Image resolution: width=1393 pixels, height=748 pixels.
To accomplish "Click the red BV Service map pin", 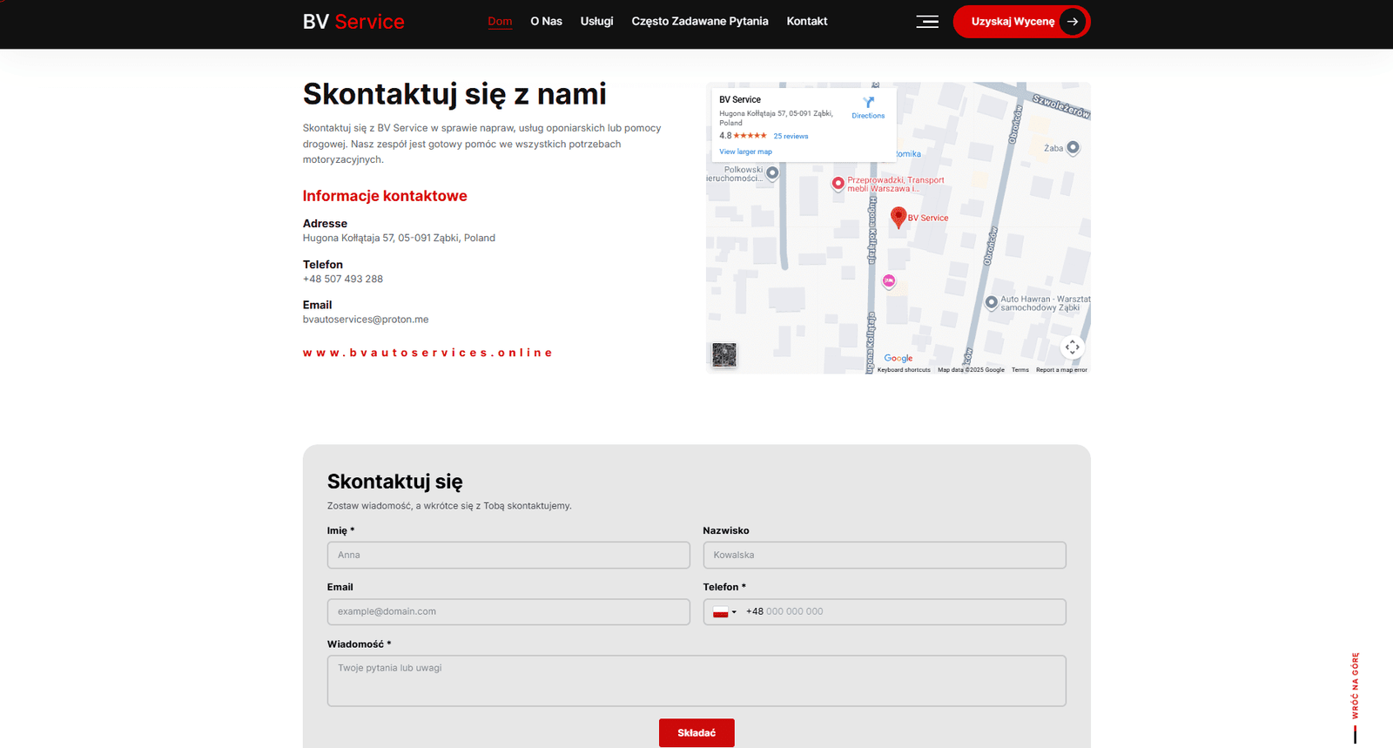I will tap(898, 216).
